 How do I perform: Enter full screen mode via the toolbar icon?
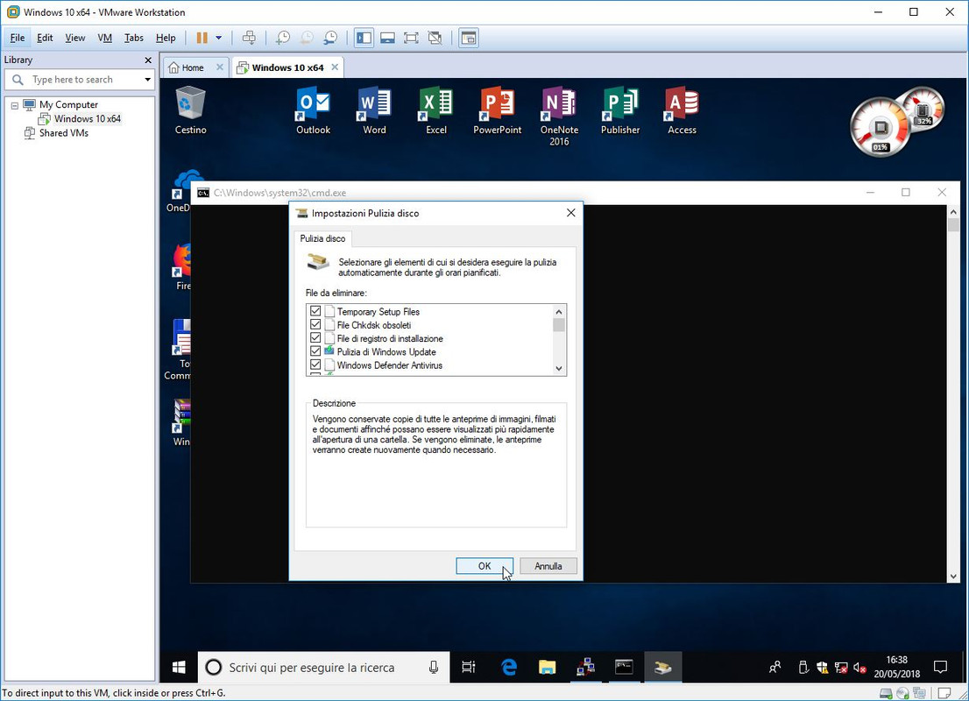[x=411, y=38]
